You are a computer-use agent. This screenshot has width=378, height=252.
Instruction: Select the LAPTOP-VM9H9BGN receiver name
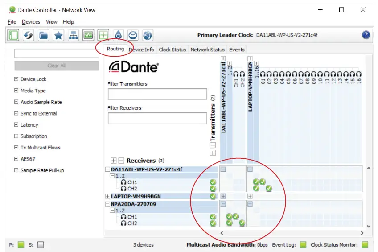click(136, 196)
